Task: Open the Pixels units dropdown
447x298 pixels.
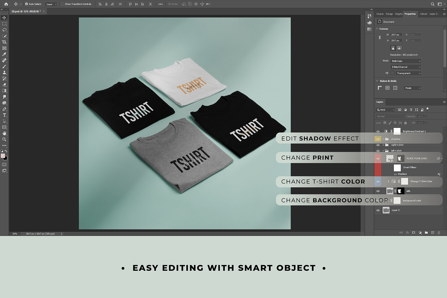Action: (412, 88)
